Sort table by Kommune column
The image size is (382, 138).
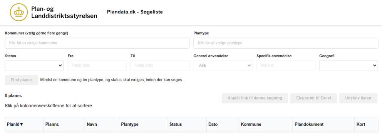pyautogui.click(x=251, y=125)
